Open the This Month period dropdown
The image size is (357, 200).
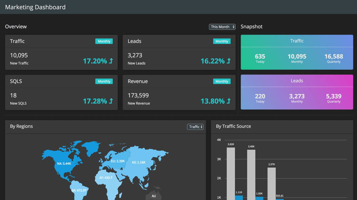tap(222, 27)
